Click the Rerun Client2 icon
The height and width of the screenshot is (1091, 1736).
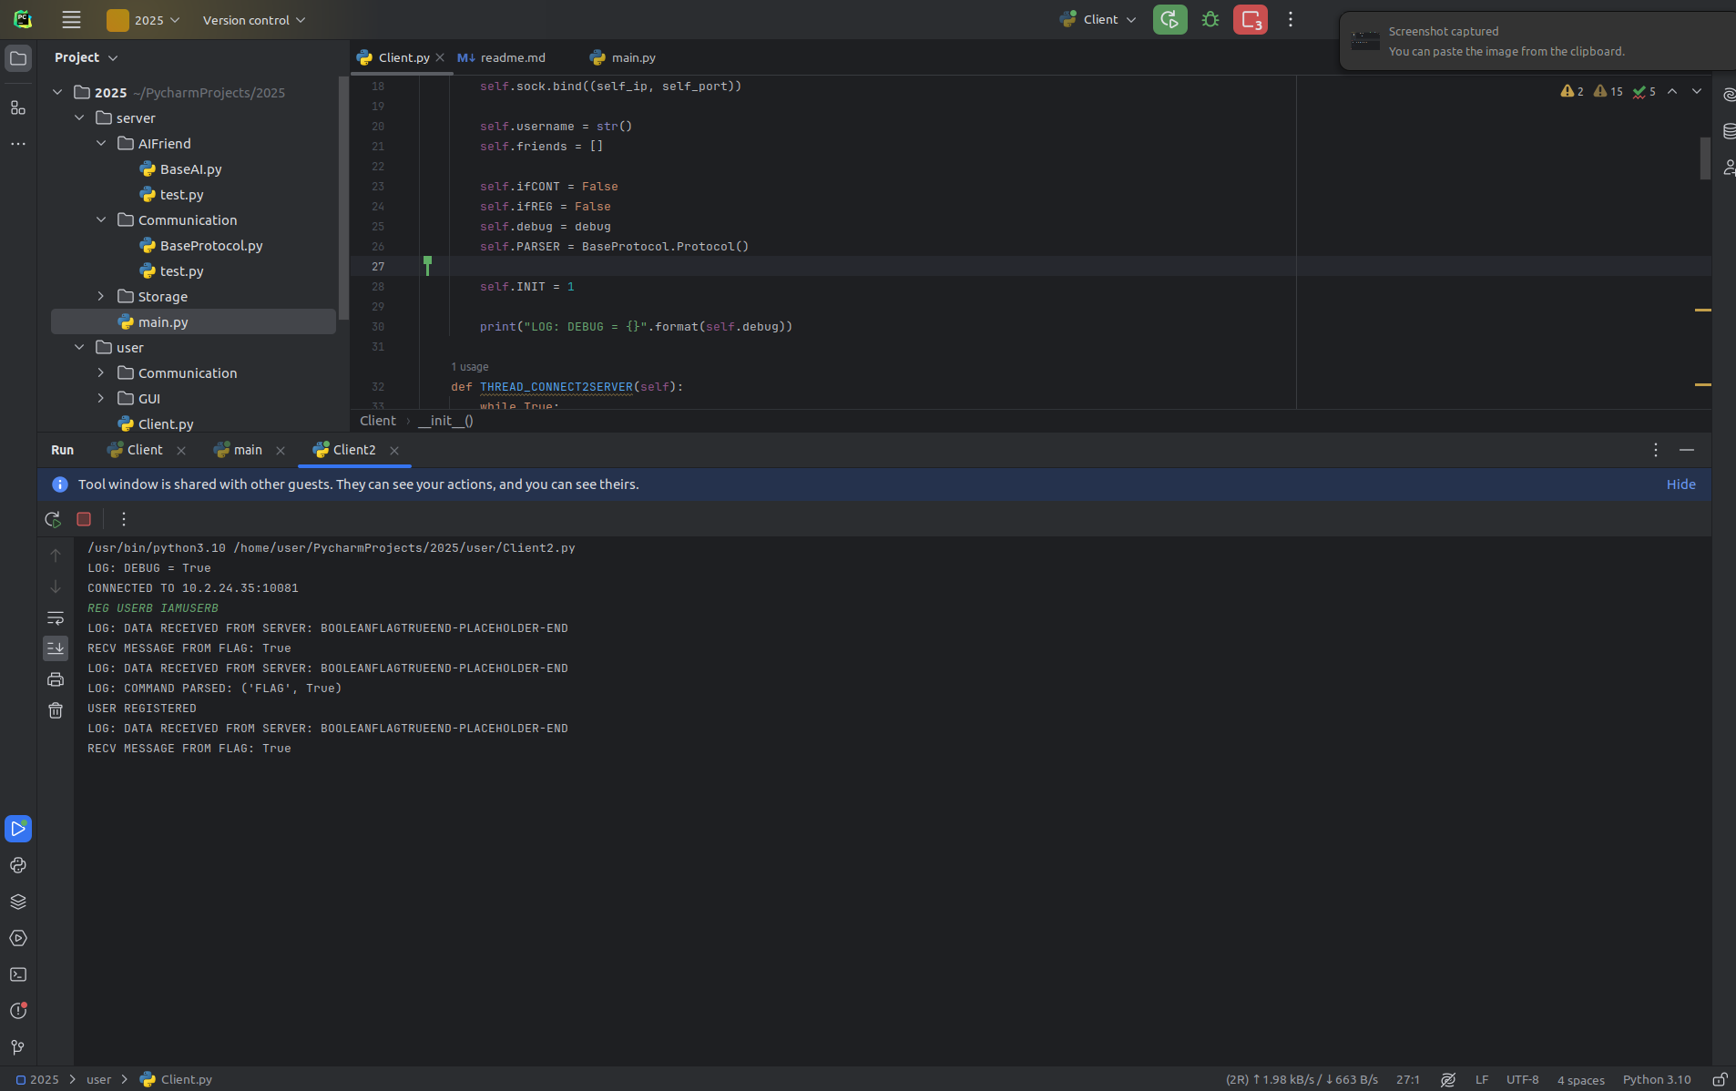pyautogui.click(x=53, y=519)
